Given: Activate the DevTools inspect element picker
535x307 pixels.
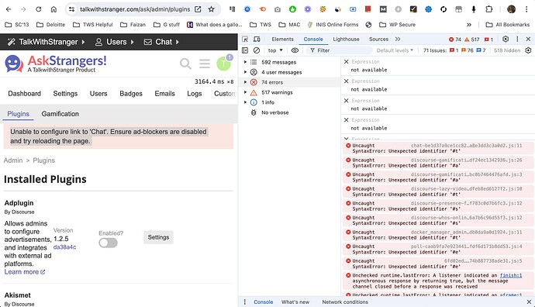Looking at the screenshot, I should click(245, 40).
